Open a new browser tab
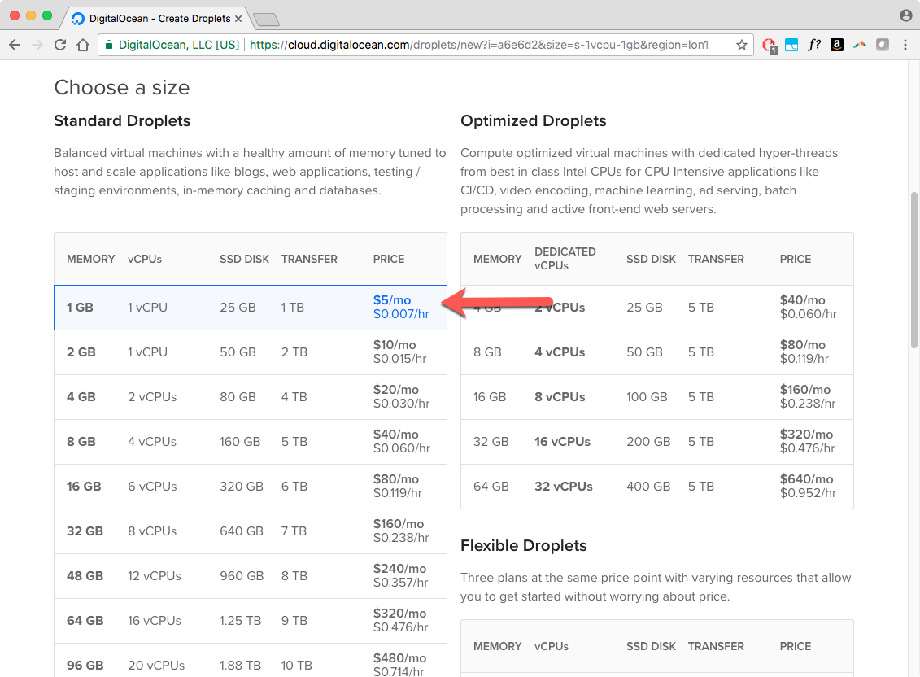The height and width of the screenshot is (677, 920). point(266,20)
